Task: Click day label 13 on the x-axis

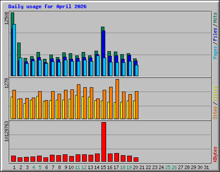Action: coord(90,167)
